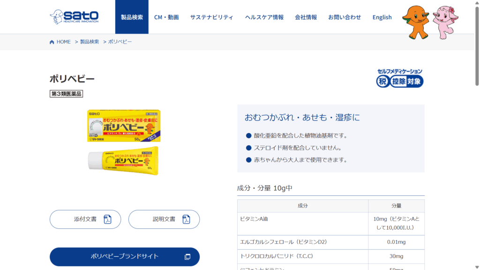Click the 赤ちゃんから大人まで使用できます bullet
Screen dimensions: 480x270
tap(300, 160)
